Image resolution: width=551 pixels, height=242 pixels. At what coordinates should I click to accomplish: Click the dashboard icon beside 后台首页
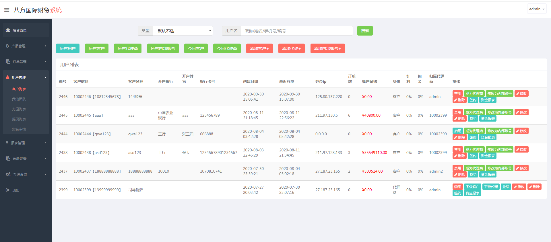tap(8, 30)
